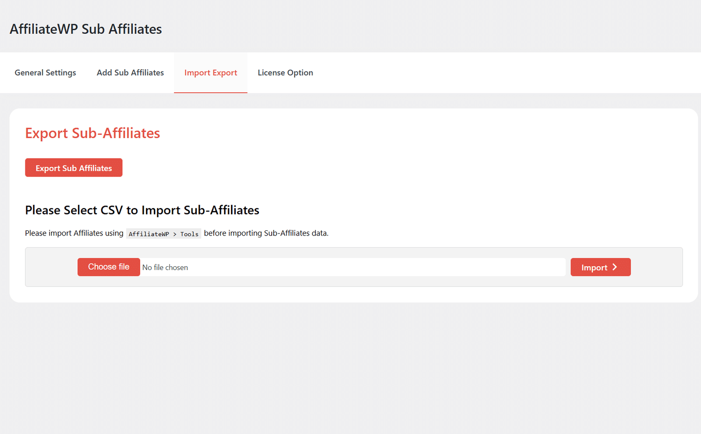Click the 'AffiliateWP > Tools' code text
Image resolution: width=701 pixels, height=434 pixels.
tap(163, 234)
